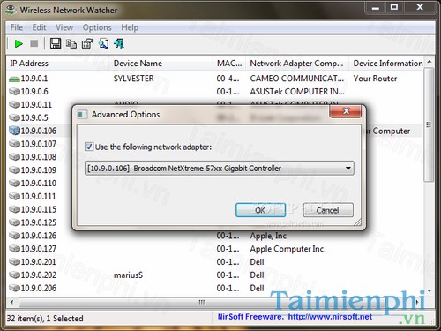Click the device icon beside 10.9.0.201
This screenshot has height=331, width=441.
[14, 261]
